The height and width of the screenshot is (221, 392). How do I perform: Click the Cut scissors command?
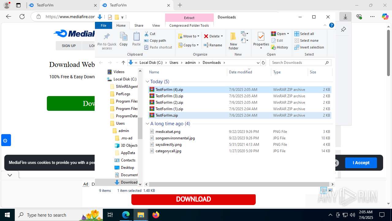click(x=150, y=34)
